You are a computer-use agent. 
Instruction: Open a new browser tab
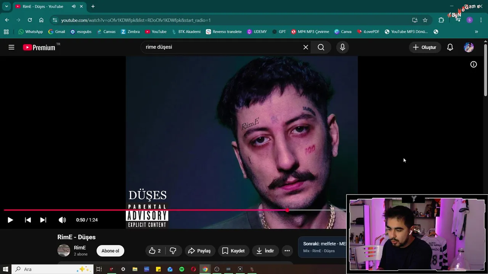click(x=93, y=6)
